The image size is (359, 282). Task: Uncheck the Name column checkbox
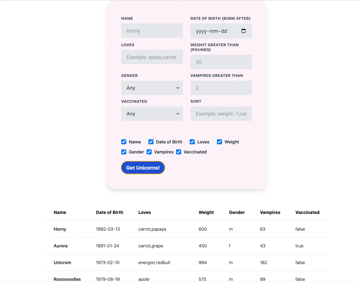click(124, 142)
